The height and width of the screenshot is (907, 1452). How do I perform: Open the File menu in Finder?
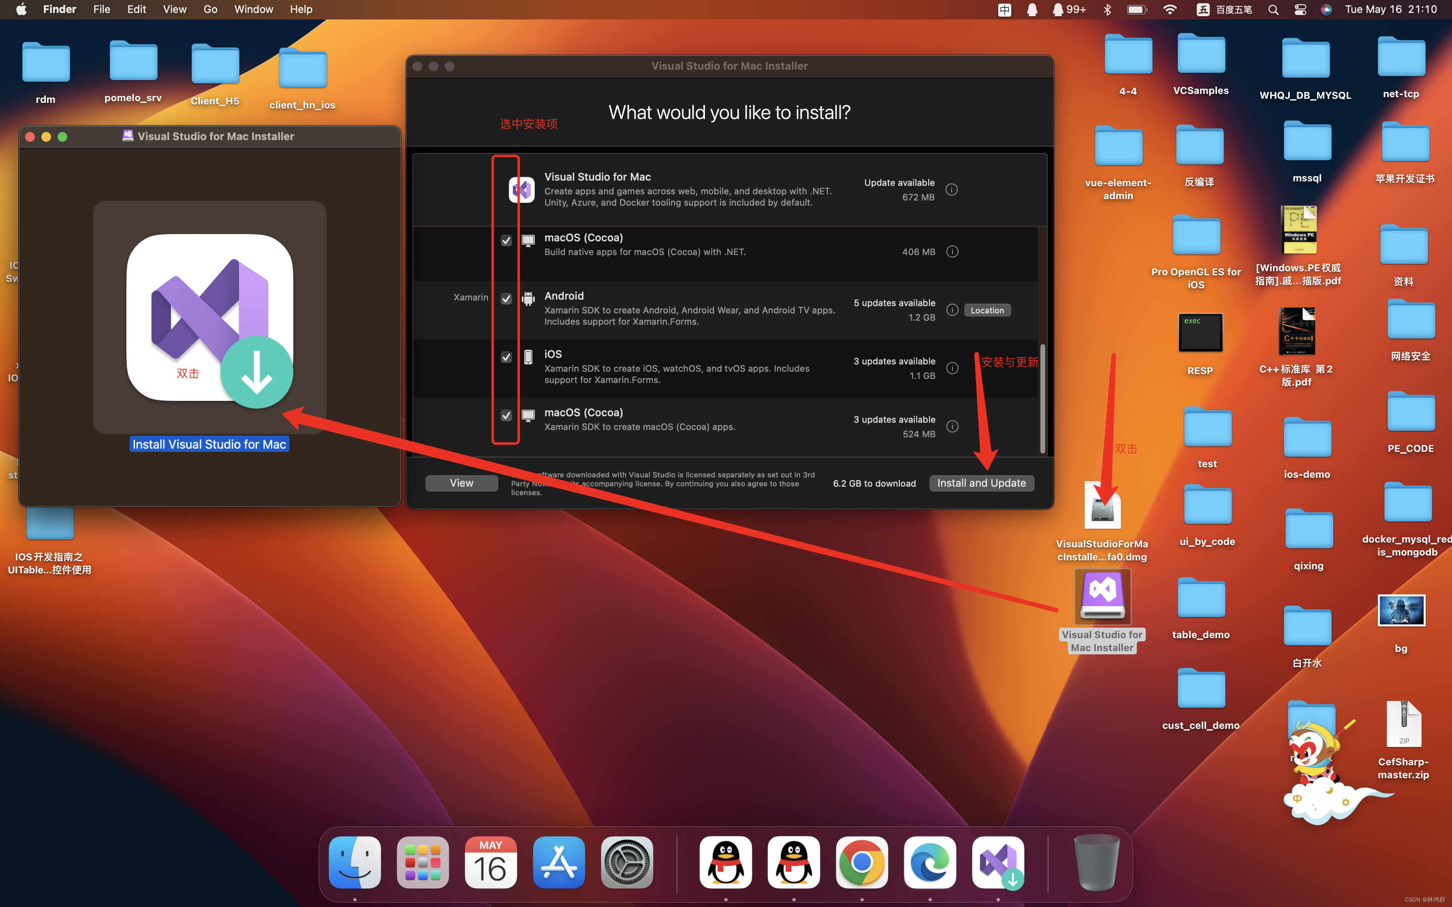point(101,10)
